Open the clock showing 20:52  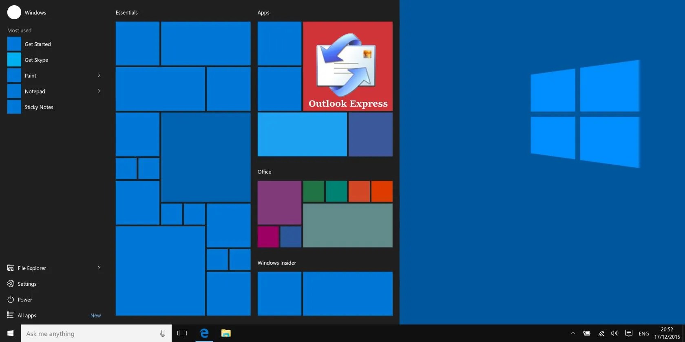[x=667, y=333]
